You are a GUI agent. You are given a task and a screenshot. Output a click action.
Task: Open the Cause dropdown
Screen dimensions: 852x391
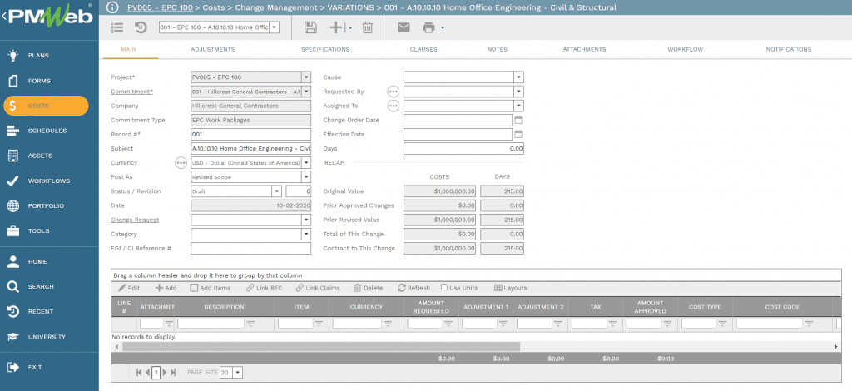click(x=519, y=77)
